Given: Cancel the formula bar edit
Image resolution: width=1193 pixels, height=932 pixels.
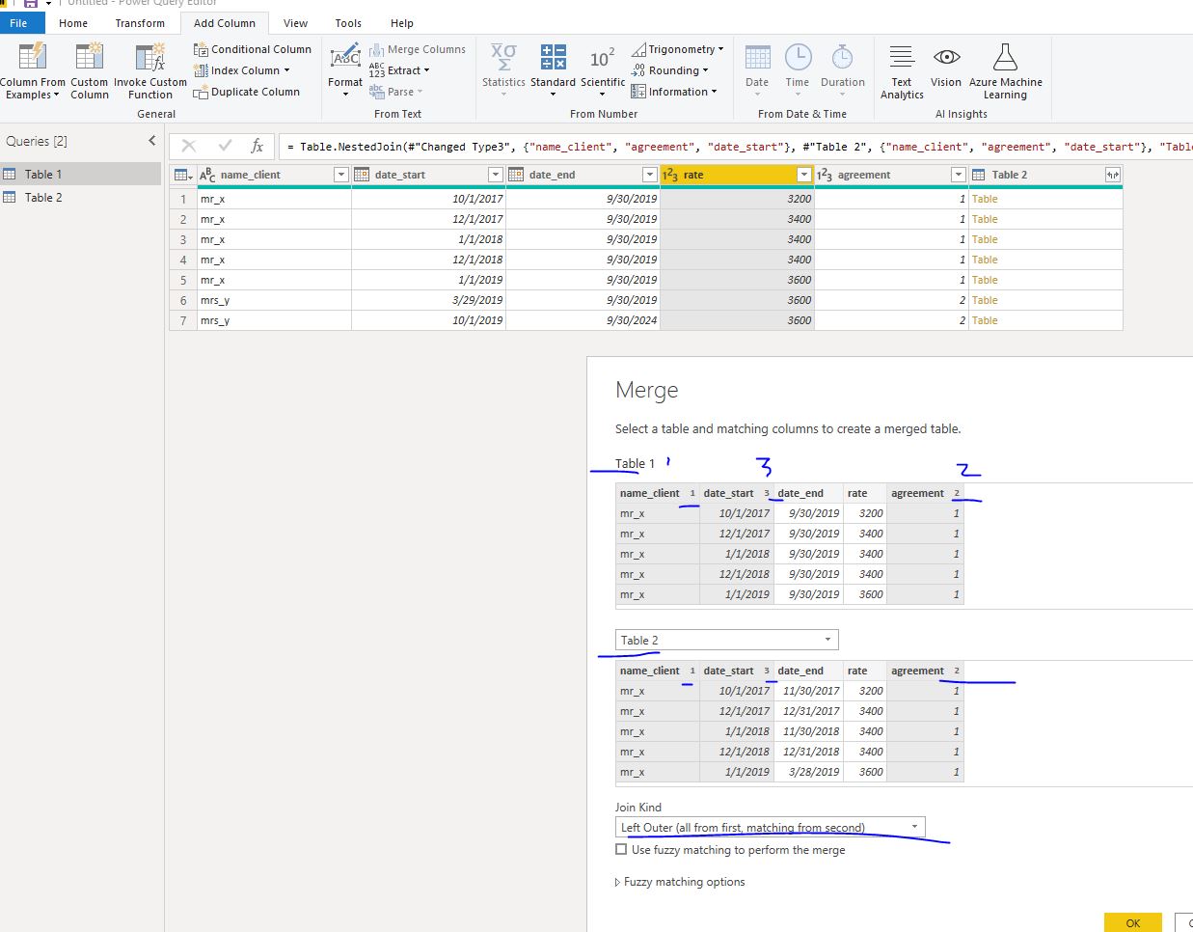Looking at the screenshot, I should (189, 146).
